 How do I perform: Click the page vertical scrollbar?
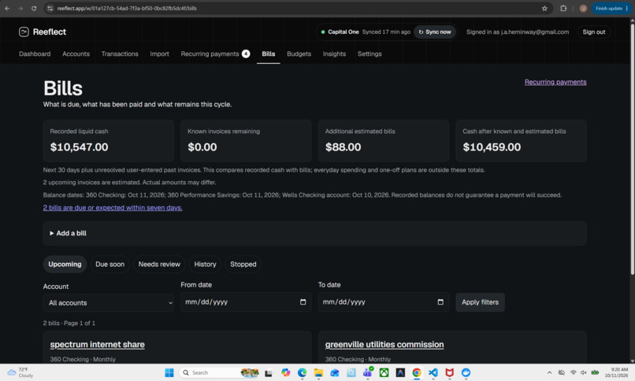632,149
